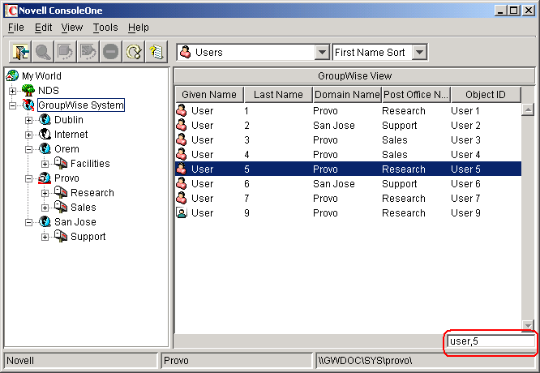Click the round minus delete toolbar icon
The image size is (540, 373).
(x=110, y=52)
